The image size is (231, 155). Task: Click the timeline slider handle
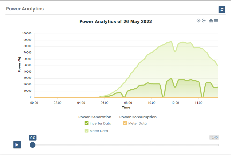tap(33, 145)
